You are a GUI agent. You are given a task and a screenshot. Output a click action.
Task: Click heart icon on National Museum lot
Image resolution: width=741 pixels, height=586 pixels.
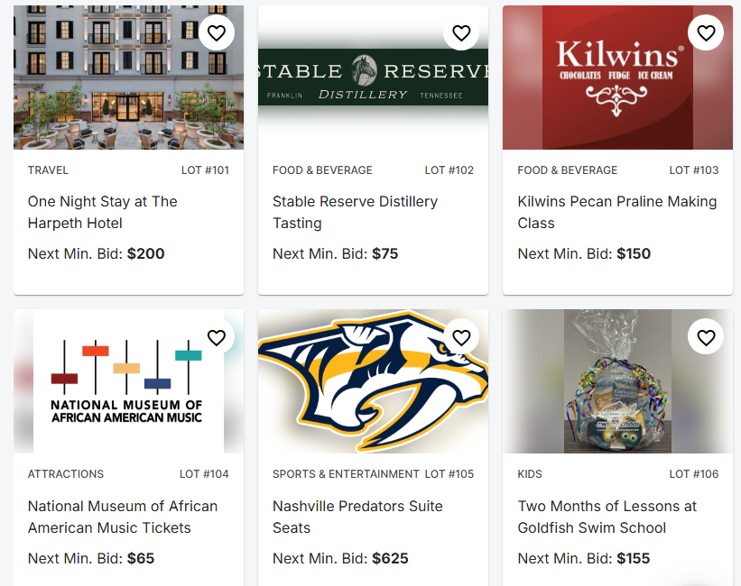(x=217, y=338)
